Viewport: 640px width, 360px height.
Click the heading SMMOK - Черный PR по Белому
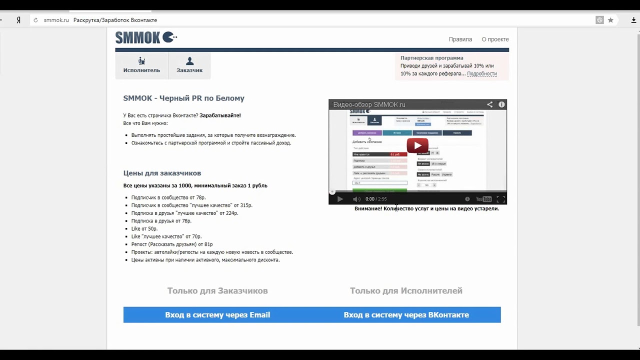pyautogui.click(x=184, y=98)
